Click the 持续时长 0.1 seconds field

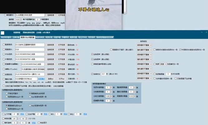tap(104, 74)
